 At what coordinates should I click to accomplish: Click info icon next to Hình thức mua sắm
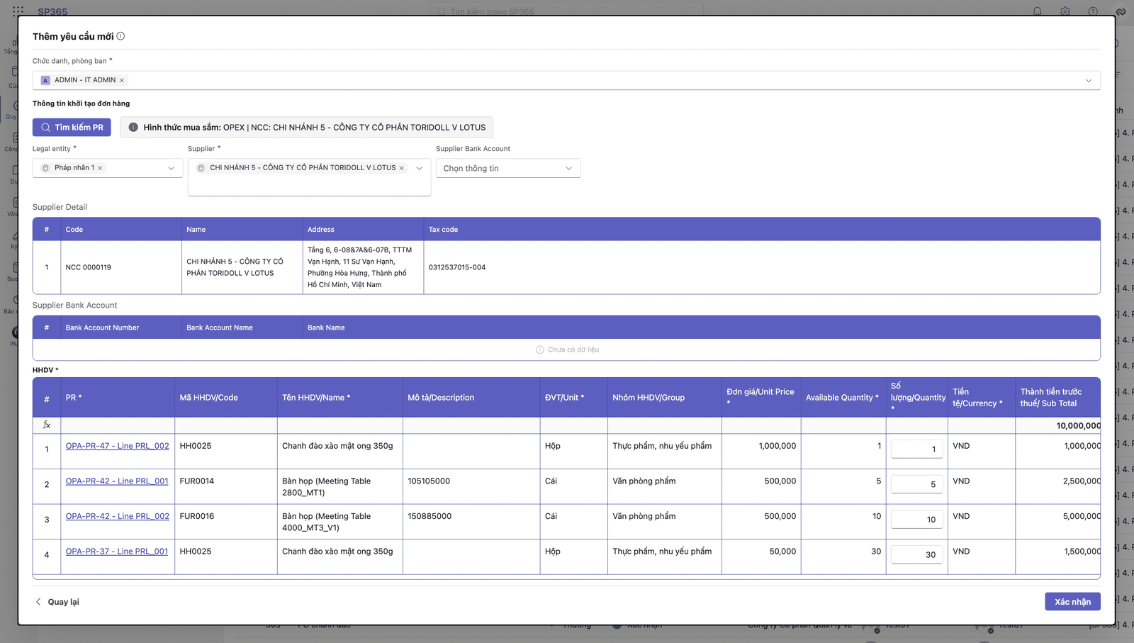coord(133,128)
